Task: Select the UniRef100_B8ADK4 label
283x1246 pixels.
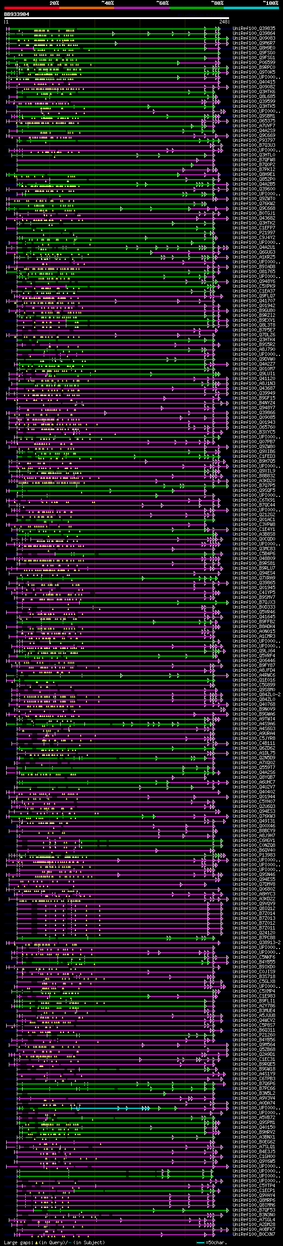Action: pyautogui.click(x=254, y=626)
